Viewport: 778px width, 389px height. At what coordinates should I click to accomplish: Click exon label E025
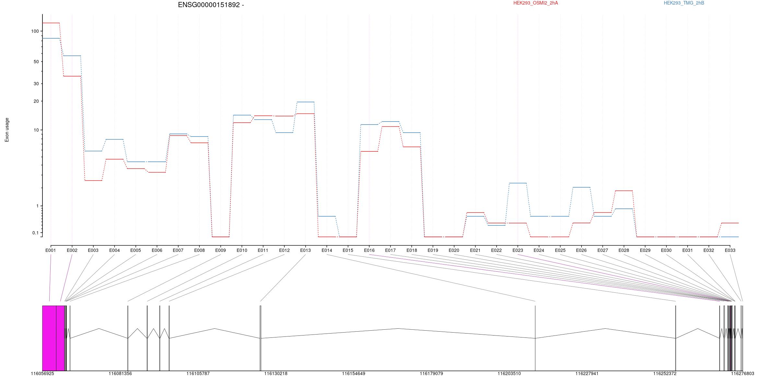click(x=560, y=250)
